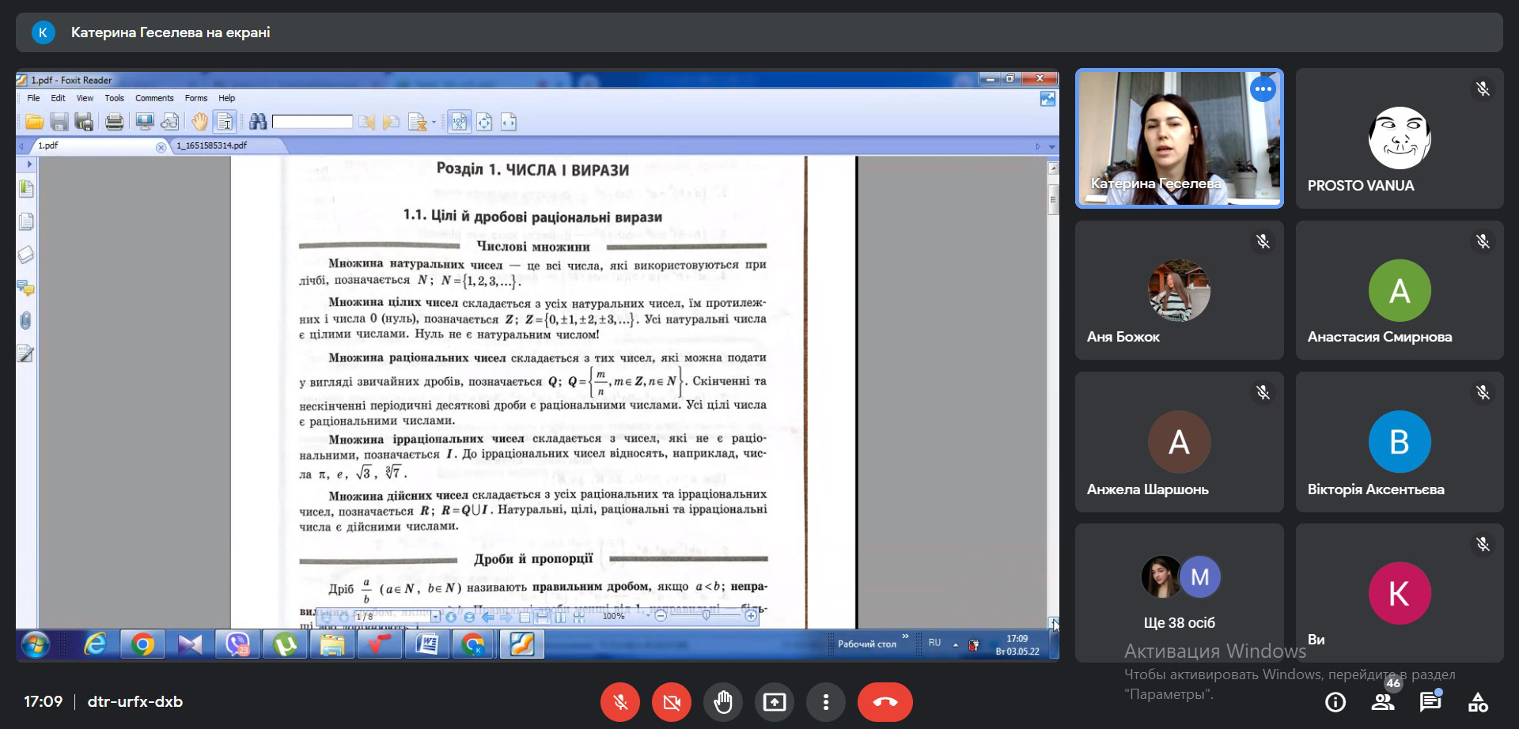The image size is (1519, 729).
Task: Expand the 'Ще 38 осіб' participants tile
Action: 1179,593
